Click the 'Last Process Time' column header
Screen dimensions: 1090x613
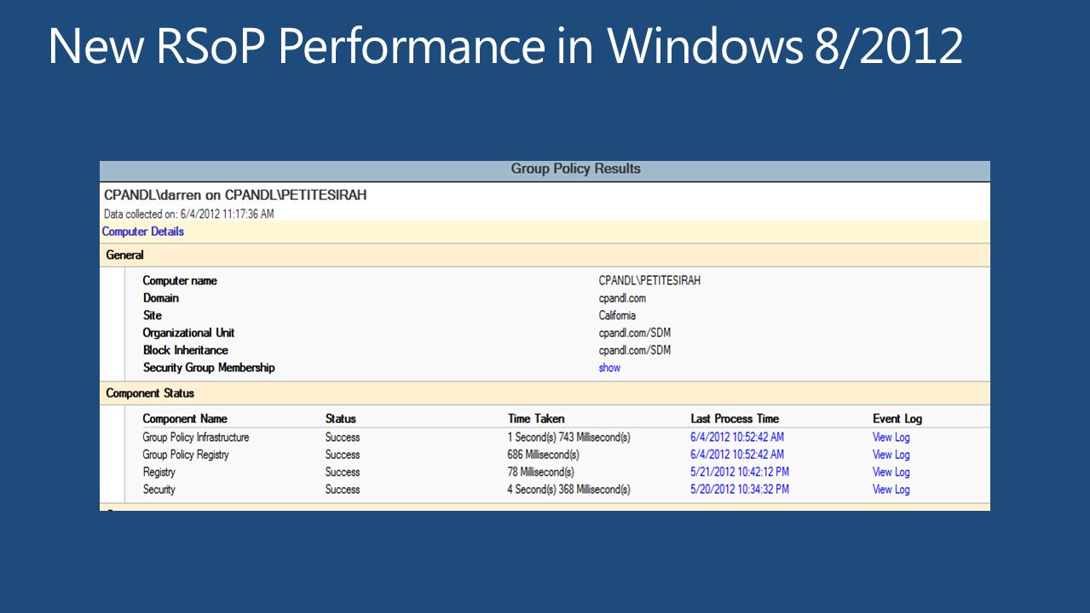735,419
